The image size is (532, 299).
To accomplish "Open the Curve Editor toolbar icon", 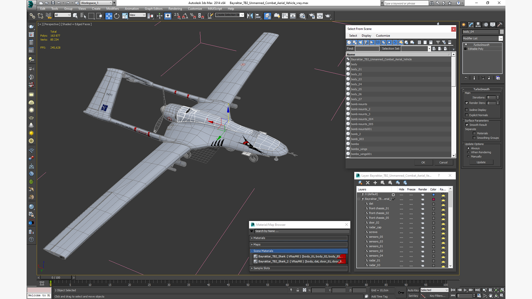I will [285, 16].
